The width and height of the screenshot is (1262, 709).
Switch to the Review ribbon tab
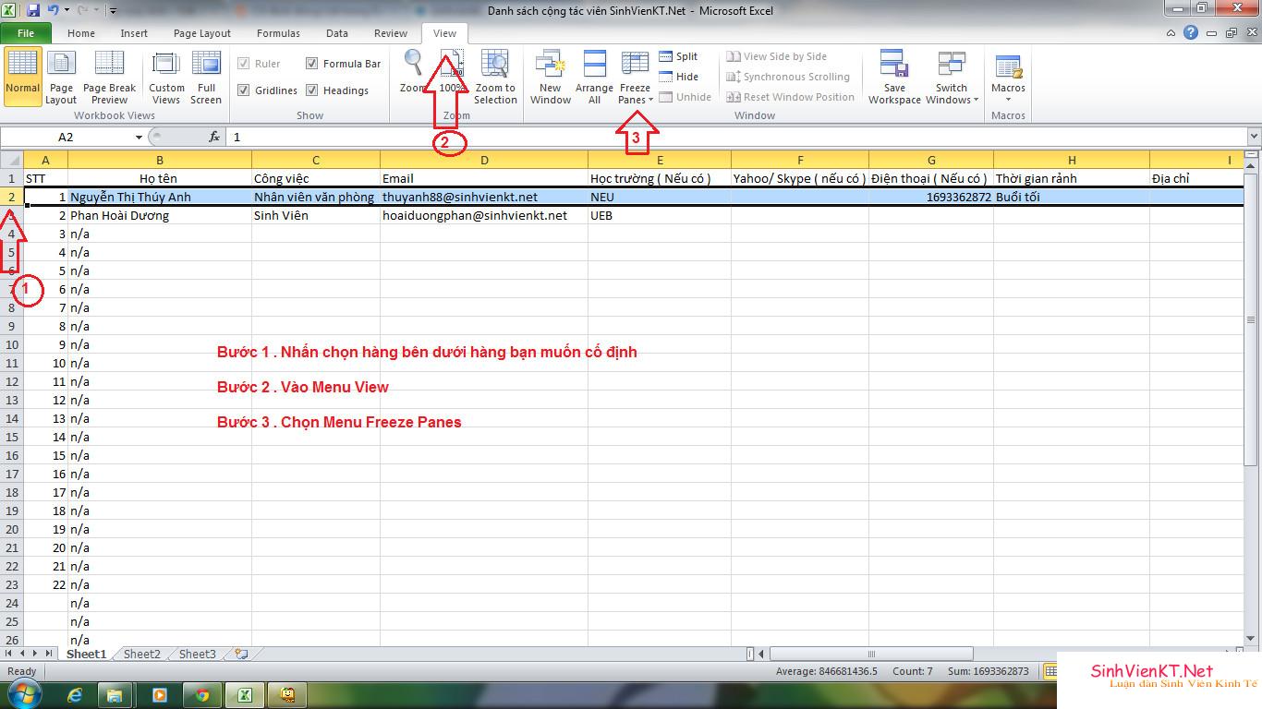[x=391, y=33]
